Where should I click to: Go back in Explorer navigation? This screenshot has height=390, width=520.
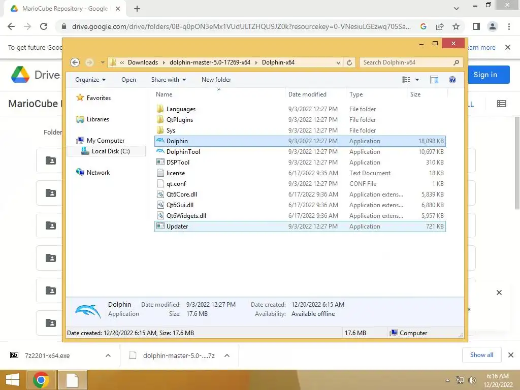coord(75,62)
